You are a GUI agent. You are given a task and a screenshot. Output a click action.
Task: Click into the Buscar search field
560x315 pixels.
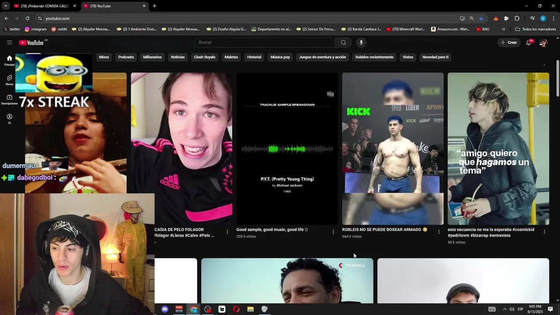(265, 42)
